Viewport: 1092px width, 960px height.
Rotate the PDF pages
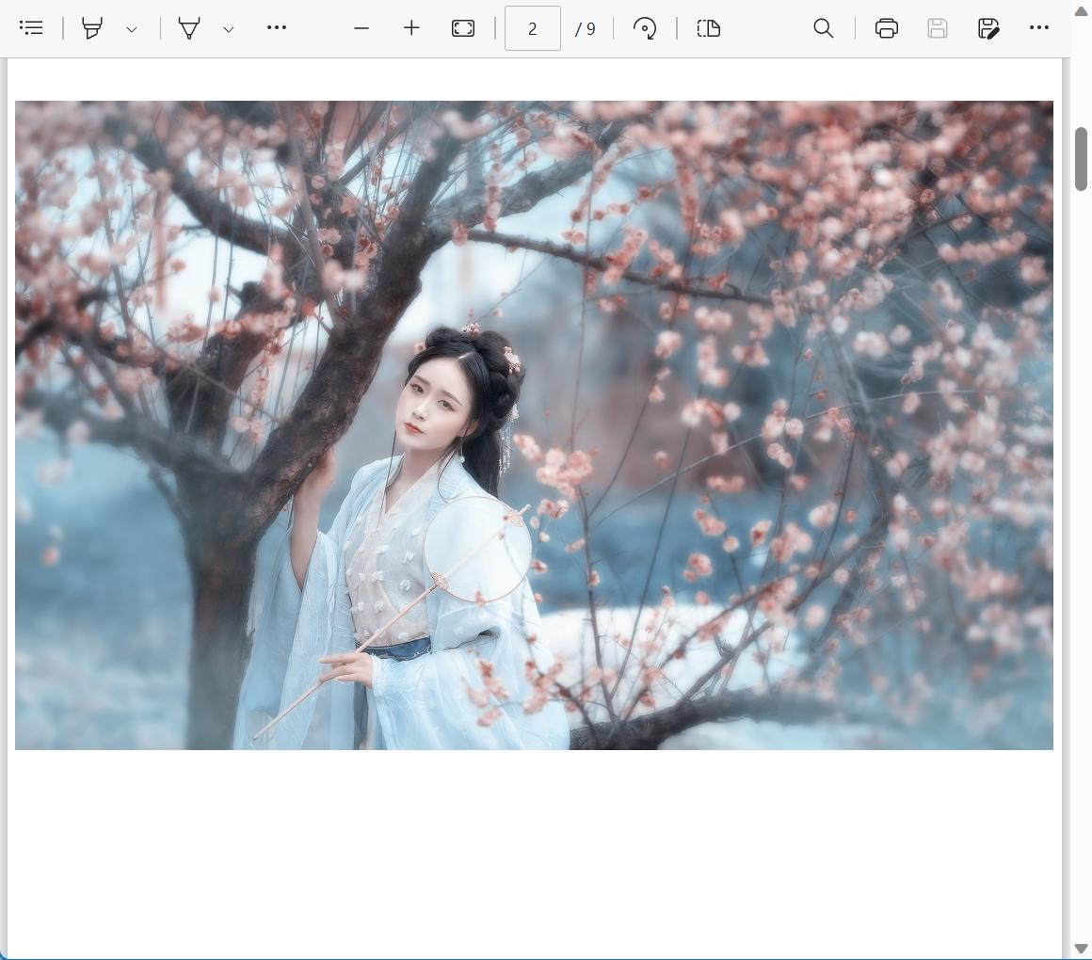tap(645, 28)
